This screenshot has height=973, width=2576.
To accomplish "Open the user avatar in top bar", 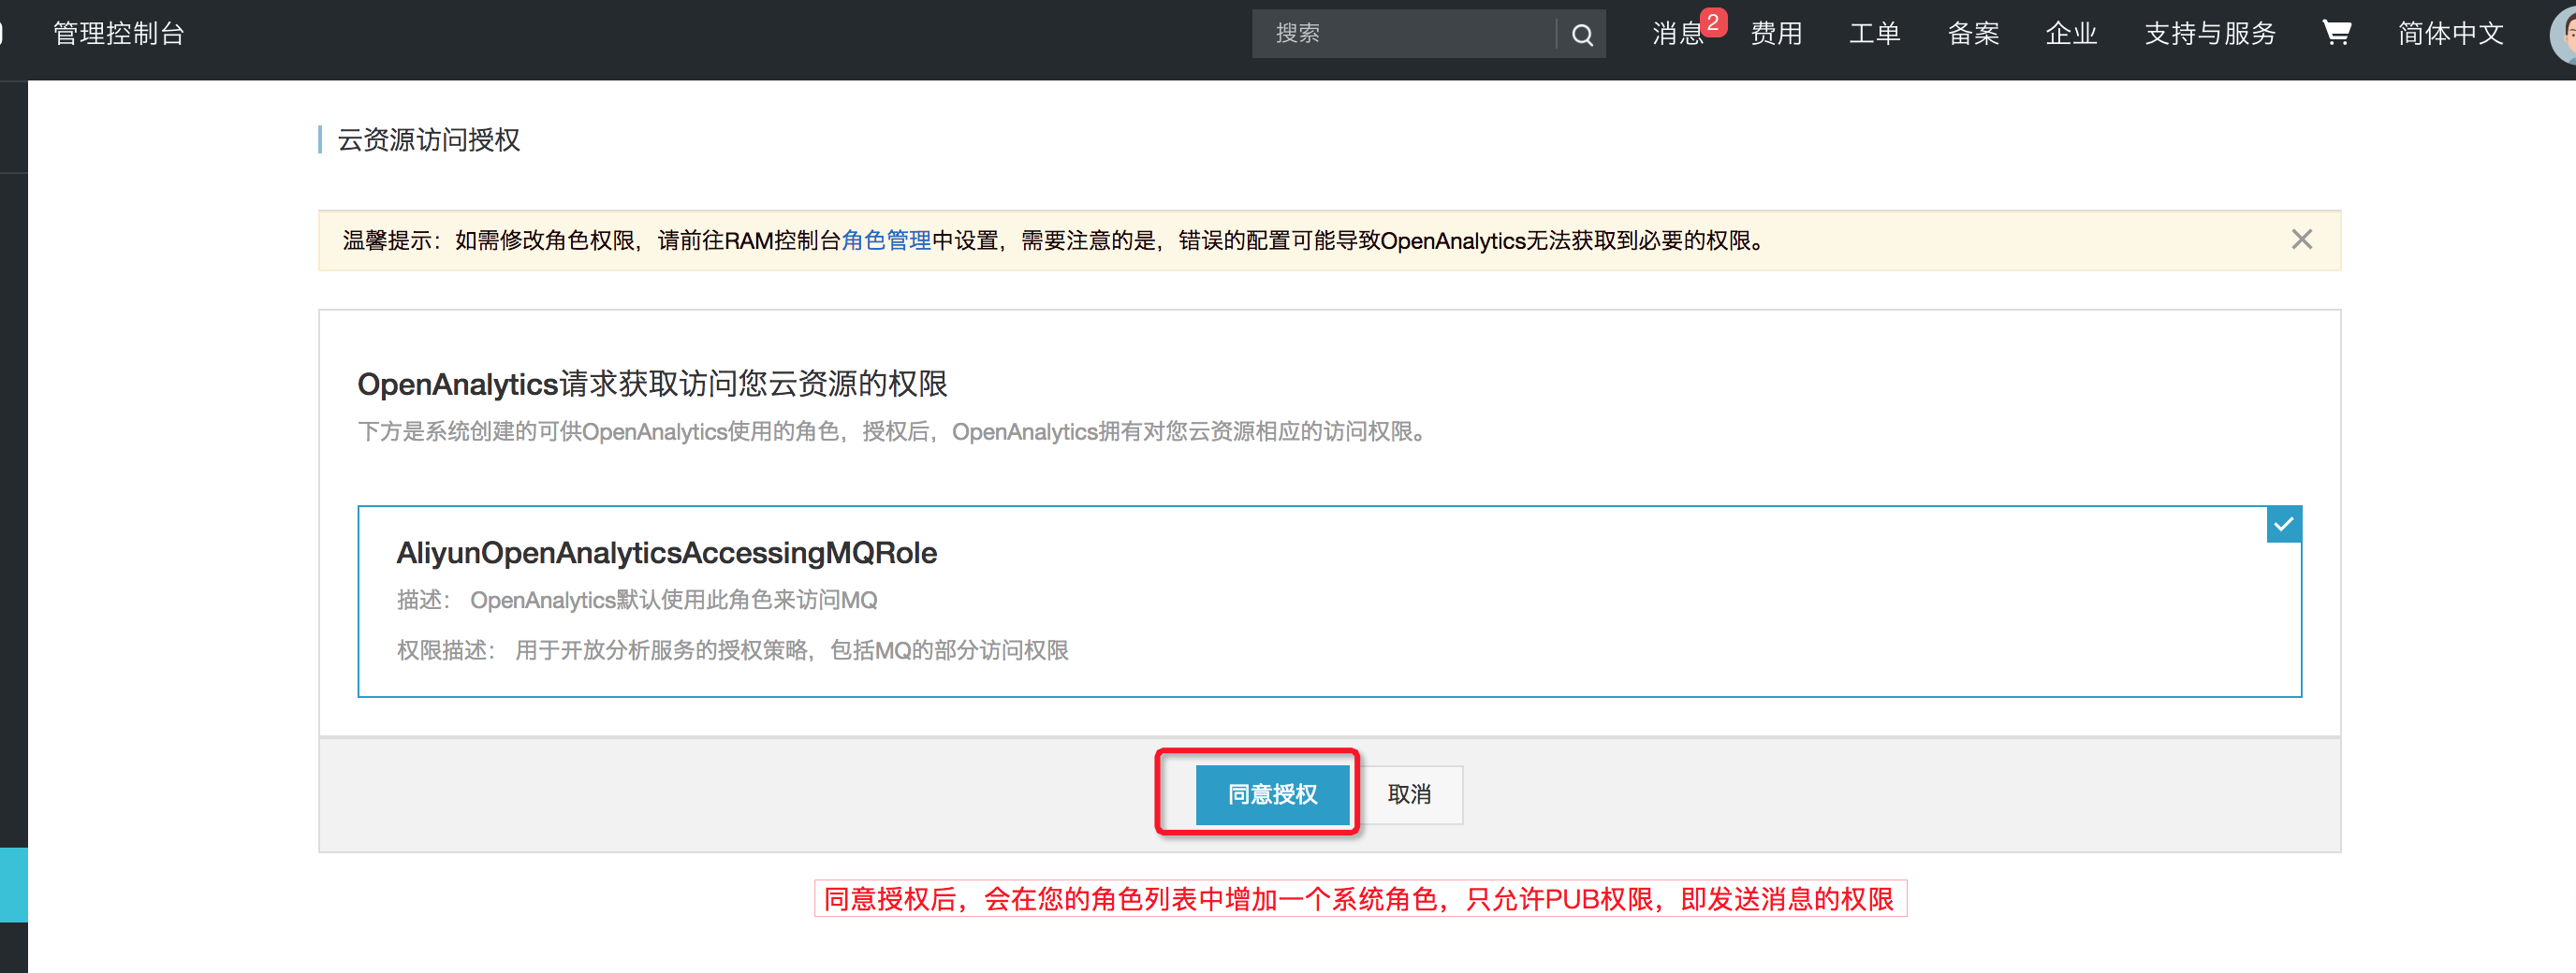I will coord(2563,35).
